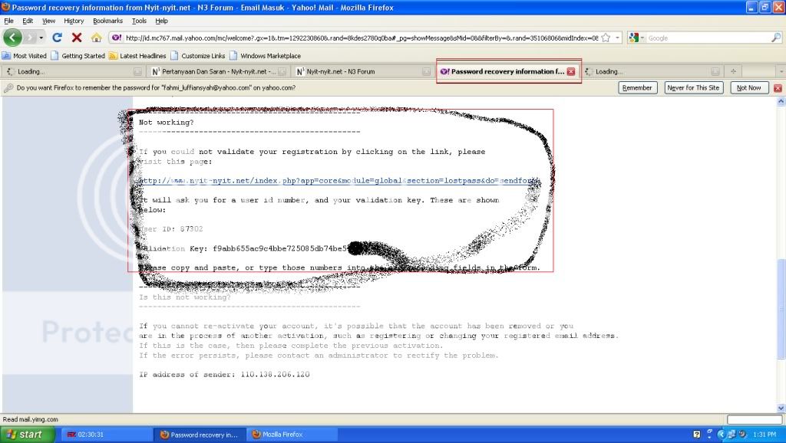Open the View menu
Screen dimensions: 786x443
(48, 21)
